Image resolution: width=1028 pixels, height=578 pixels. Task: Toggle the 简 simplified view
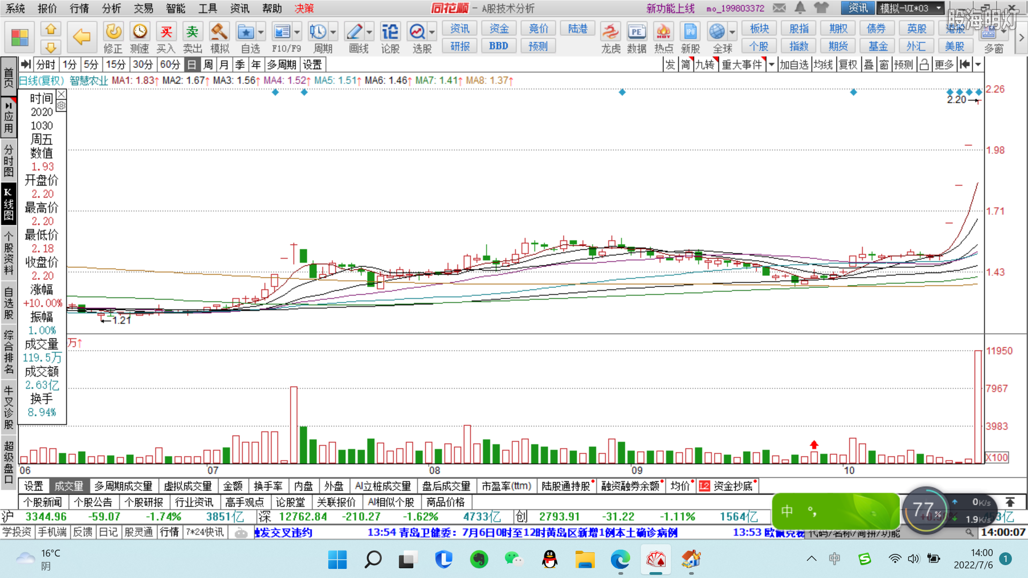tap(685, 65)
